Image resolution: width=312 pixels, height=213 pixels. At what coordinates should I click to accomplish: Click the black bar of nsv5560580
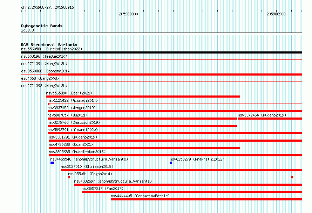click(x=161, y=52)
